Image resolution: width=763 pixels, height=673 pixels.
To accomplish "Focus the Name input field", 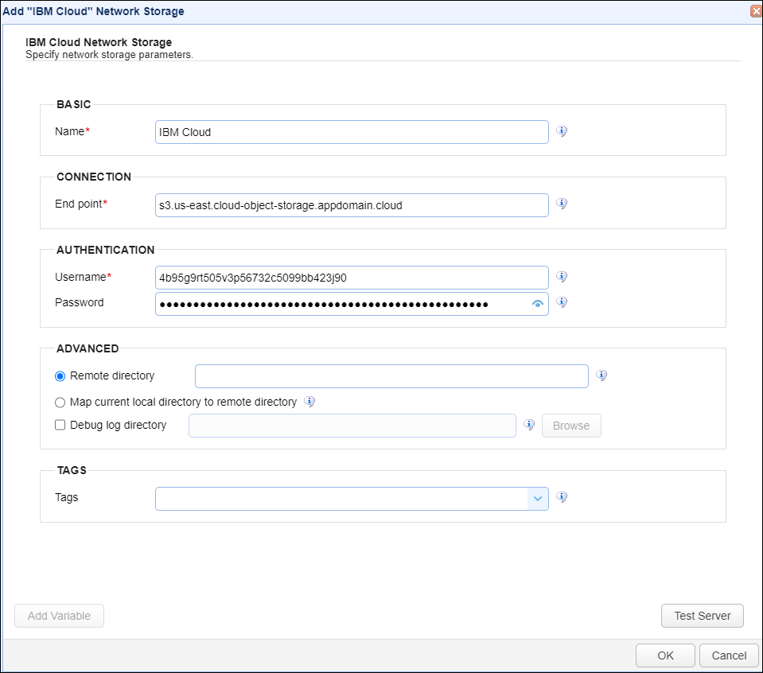I will coord(352,132).
